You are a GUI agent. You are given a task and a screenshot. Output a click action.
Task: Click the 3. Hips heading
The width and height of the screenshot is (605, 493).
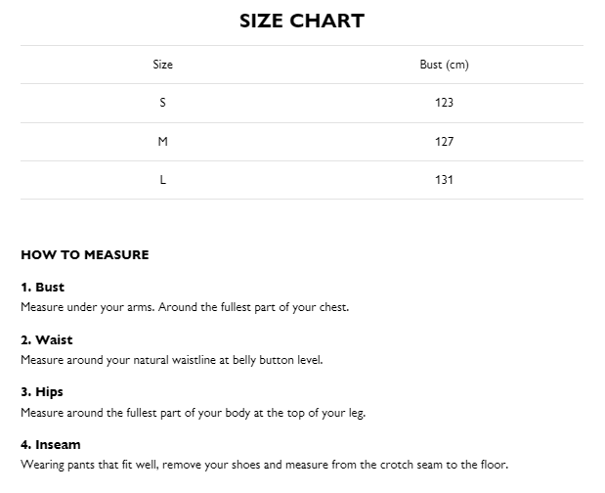click(42, 392)
